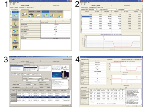Image resolution: width=143 pixels, height=107 pixels.
Task: Click the Save disk icon in the running pattern window
Action: point(85,4)
